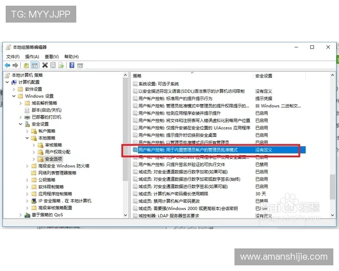
Task: Expand 高级安全 Windows 防火墙 node
Action: (x=27, y=166)
